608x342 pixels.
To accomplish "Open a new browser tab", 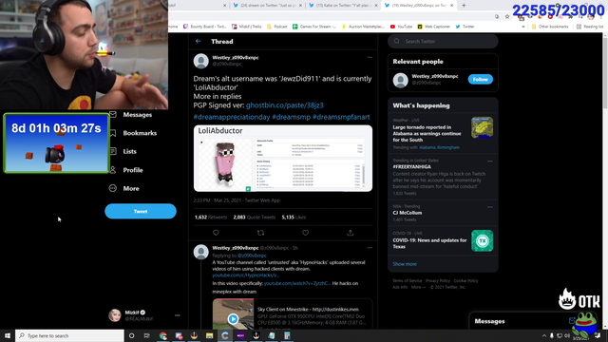I will coord(464,6).
